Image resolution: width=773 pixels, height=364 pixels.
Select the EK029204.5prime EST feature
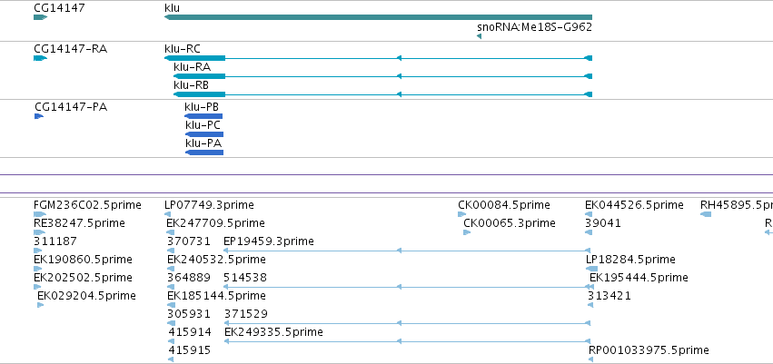[41, 305]
